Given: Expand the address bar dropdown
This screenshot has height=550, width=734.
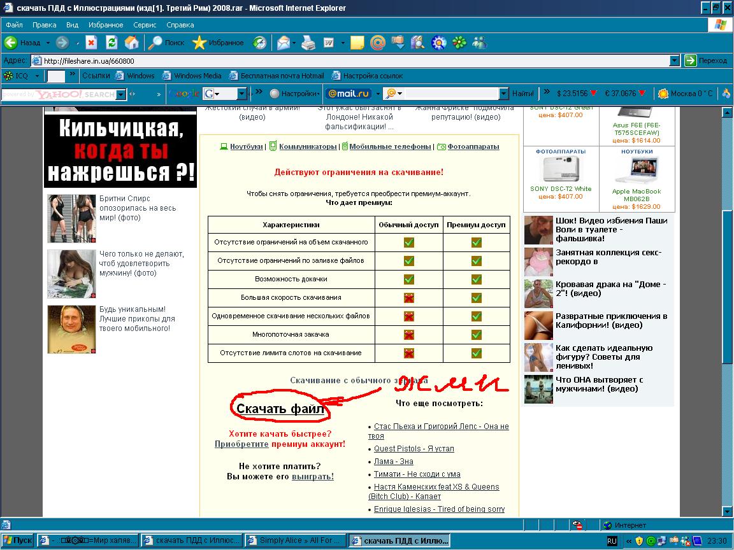Looking at the screenshot, I should pyautogui.click(x=675, y=60).
